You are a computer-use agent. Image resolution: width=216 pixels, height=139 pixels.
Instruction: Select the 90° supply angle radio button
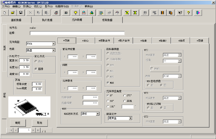(x=108, y=101)
